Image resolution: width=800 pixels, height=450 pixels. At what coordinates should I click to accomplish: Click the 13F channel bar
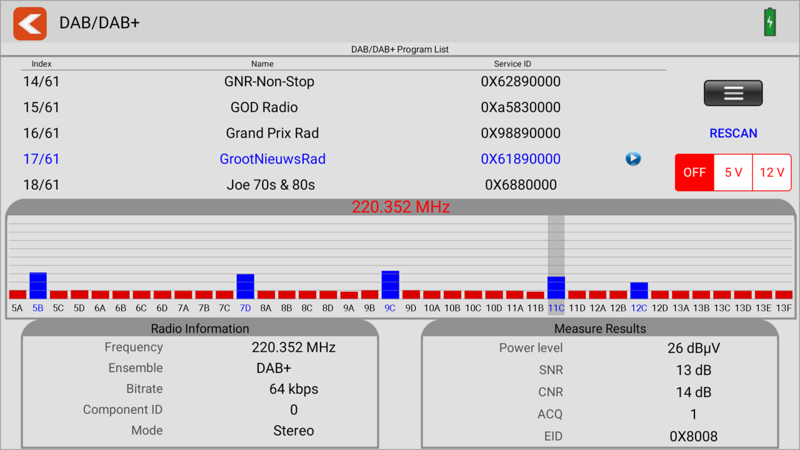[784, 294]
